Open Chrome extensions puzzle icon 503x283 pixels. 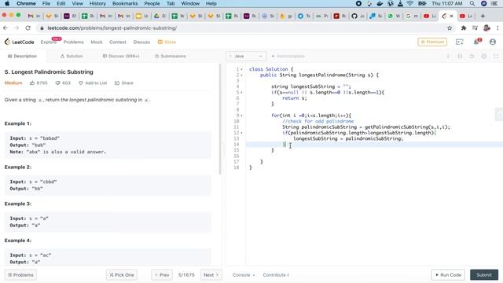point(464,28)
